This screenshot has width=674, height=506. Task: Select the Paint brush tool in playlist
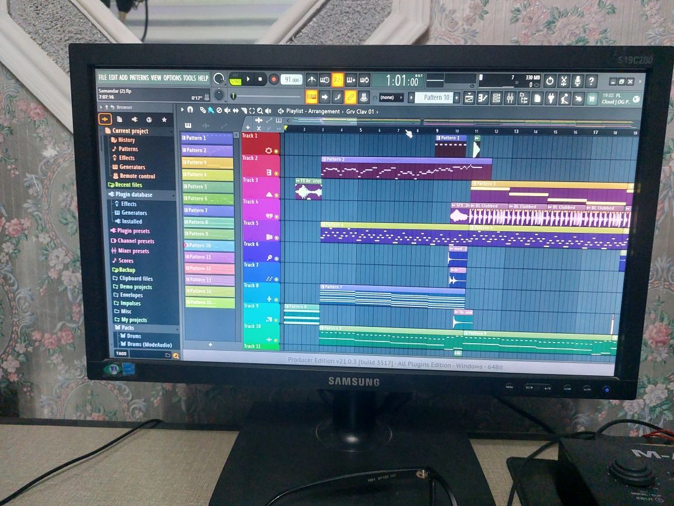pyautogui.click(x=211, y=110)
